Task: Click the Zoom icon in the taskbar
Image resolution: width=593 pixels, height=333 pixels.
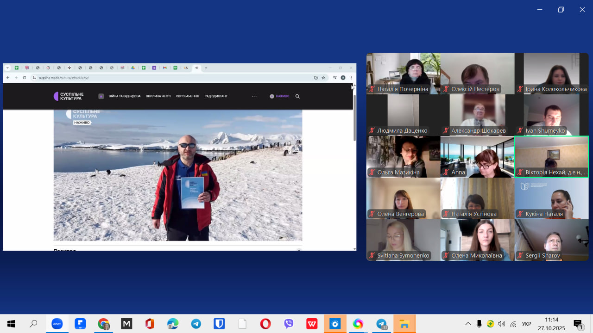Action: coord(57,324)
